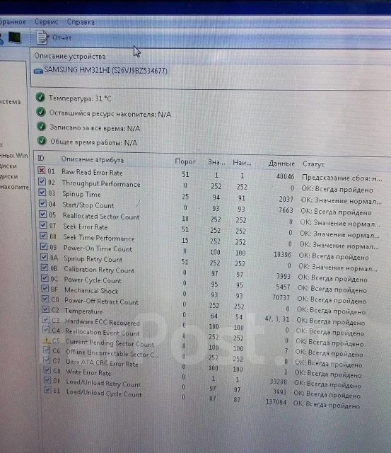The width and height of the screenshot is (391, 453).
Task: Toggle checkbox for Temperature attribute
Action: click(45, 309)
